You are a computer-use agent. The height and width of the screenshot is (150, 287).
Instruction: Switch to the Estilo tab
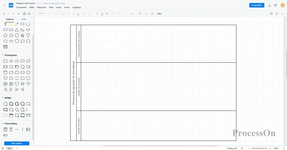tap(24, 19)
